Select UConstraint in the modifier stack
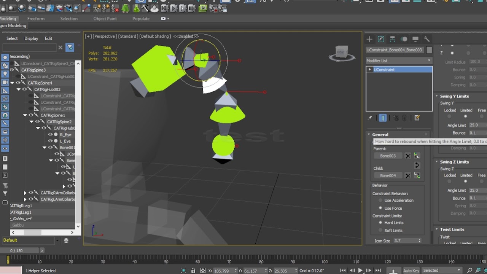The image size is (487, 274). click(x=399, y=70)
